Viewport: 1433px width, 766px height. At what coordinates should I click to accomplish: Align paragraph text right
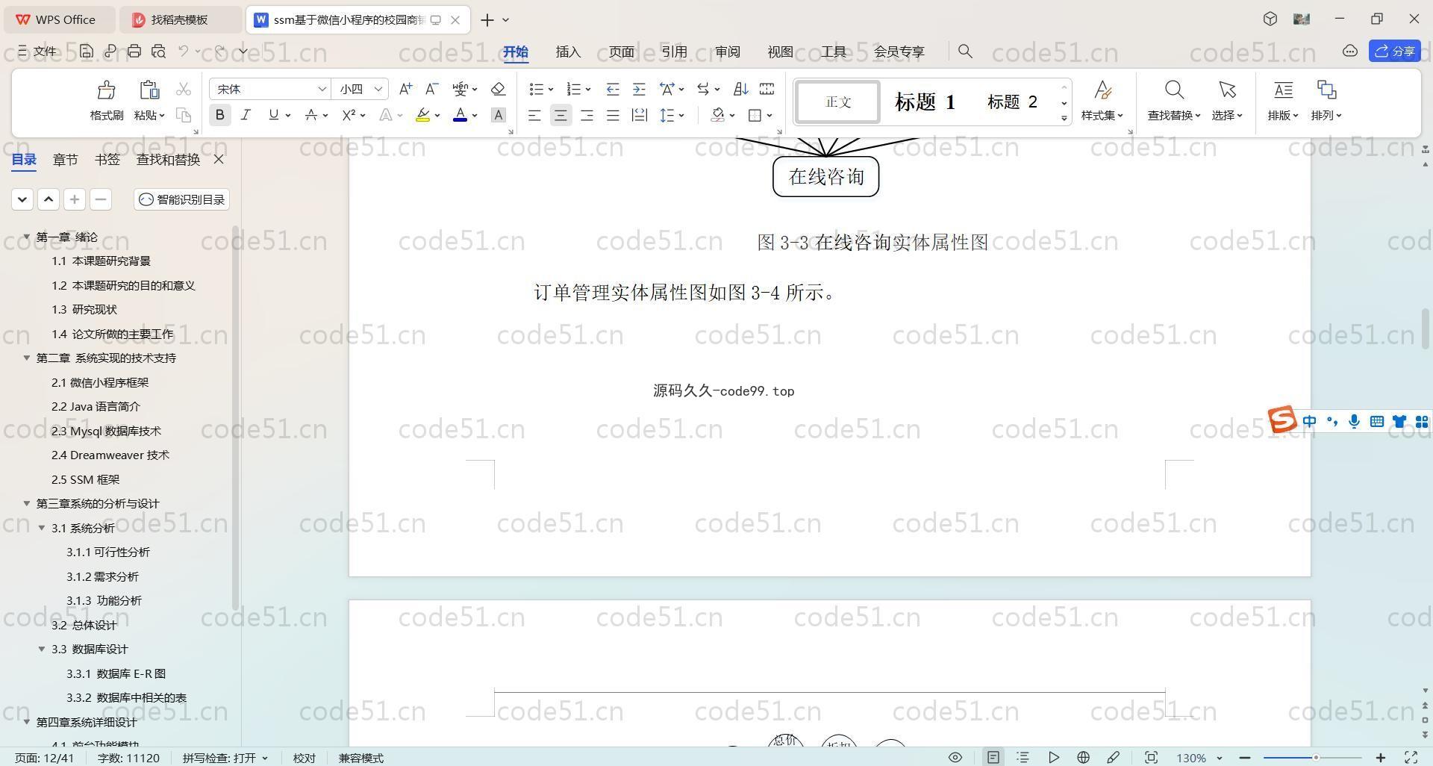click(x=587, y=115)
